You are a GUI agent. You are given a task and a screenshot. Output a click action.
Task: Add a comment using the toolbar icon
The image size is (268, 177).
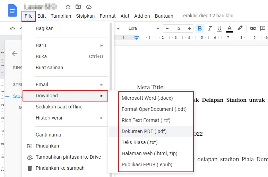tap(263, 28)
